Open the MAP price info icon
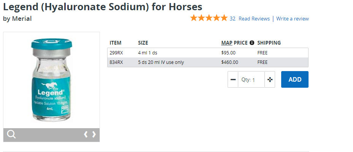Image resolution: width=353 pixels, height=152 pixels. [252, 43]
